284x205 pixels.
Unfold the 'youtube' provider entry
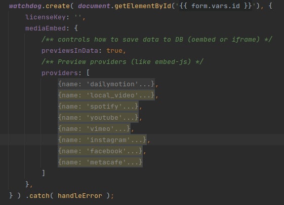coord(98,118)
